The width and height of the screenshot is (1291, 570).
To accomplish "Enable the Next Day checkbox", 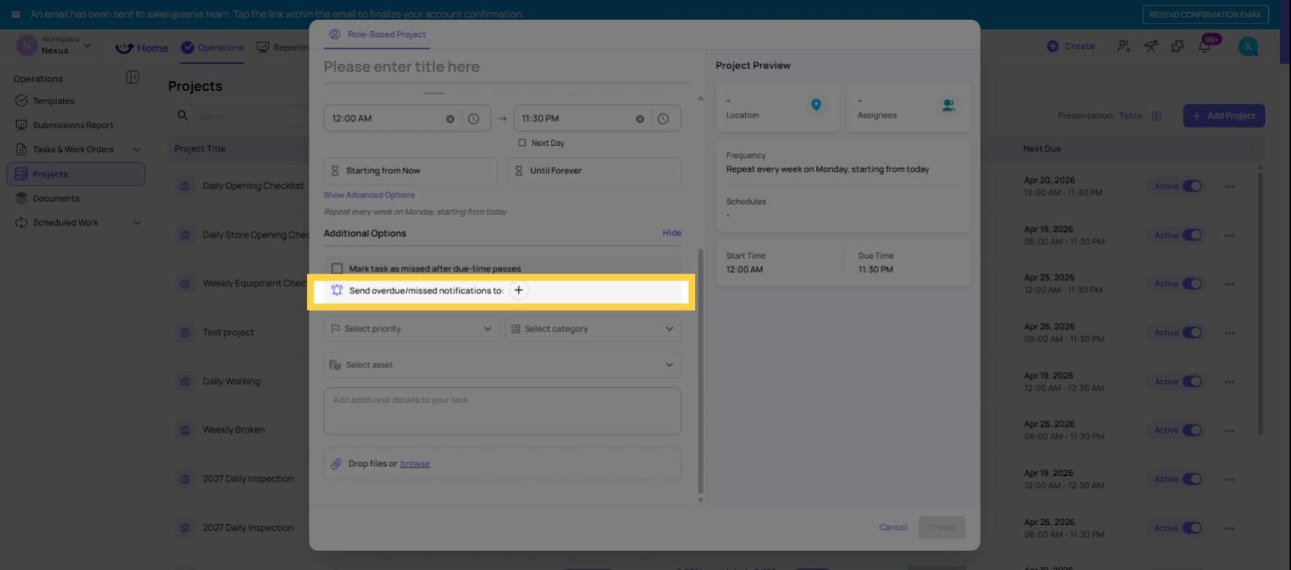I will coord(522,142).
